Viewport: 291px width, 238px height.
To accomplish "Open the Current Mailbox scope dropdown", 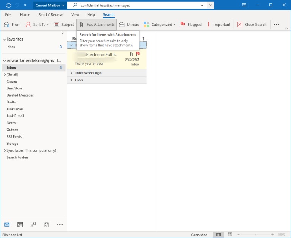I will click(50, 5).
